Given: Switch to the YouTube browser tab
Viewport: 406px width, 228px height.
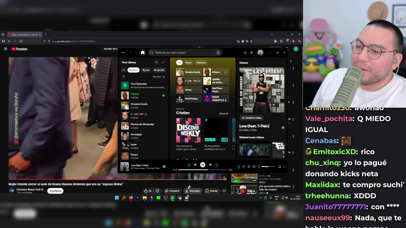Looking at the screenshot, I should pyautogui.click(x=25, y=35).
